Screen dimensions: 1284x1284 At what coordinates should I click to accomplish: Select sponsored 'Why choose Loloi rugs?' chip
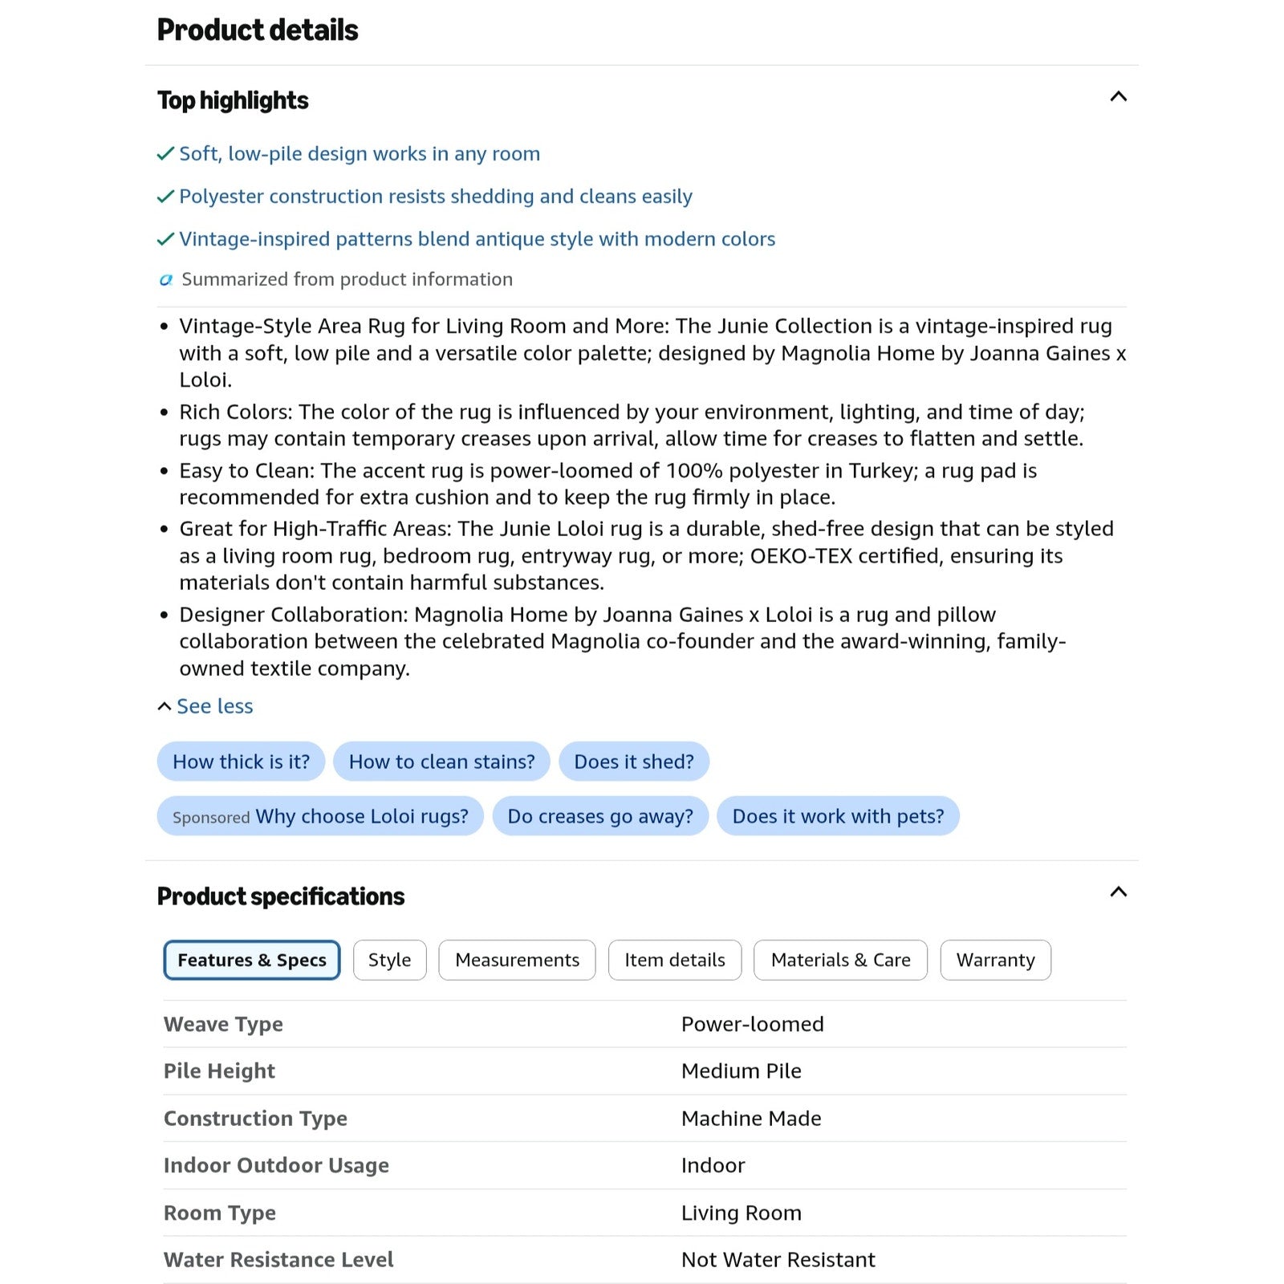coord(320,816)
